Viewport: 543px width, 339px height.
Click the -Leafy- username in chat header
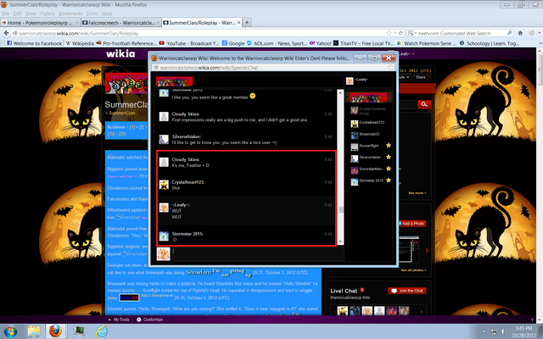361,80
